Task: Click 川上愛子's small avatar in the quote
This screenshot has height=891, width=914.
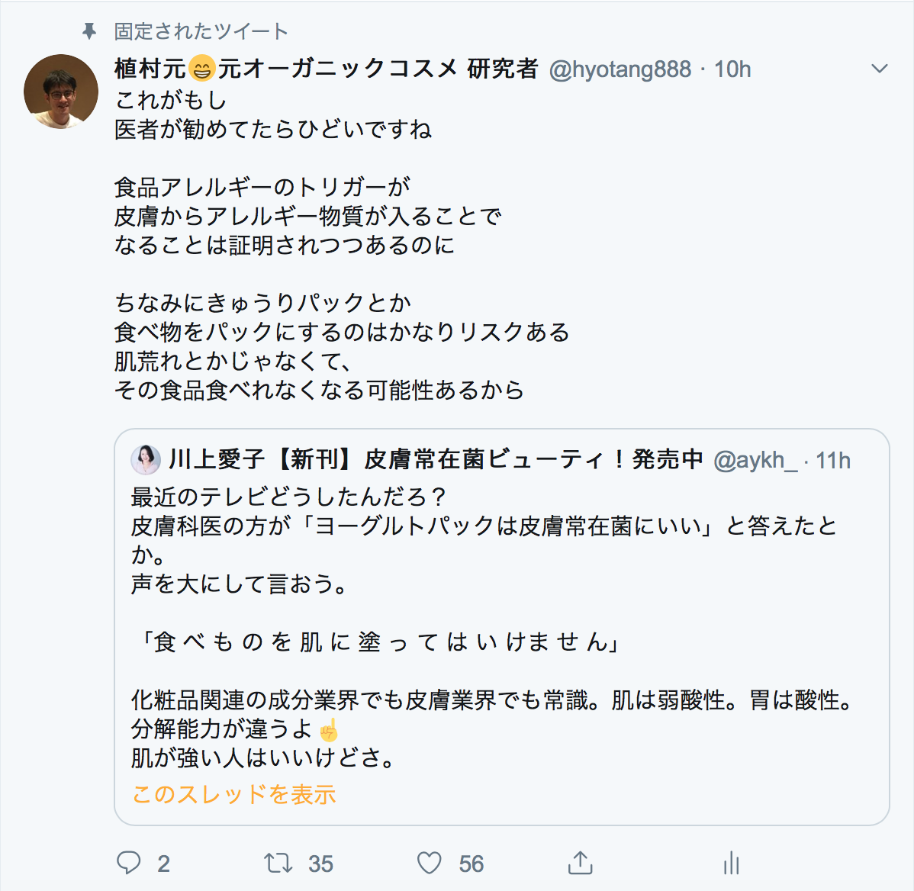Action: pos(146,459)
